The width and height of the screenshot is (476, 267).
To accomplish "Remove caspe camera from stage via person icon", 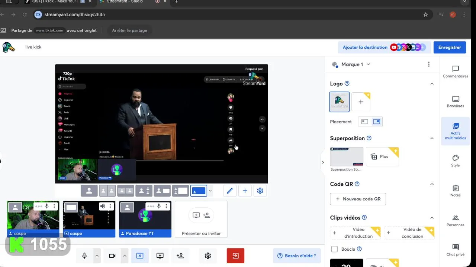I will [16, 207].
